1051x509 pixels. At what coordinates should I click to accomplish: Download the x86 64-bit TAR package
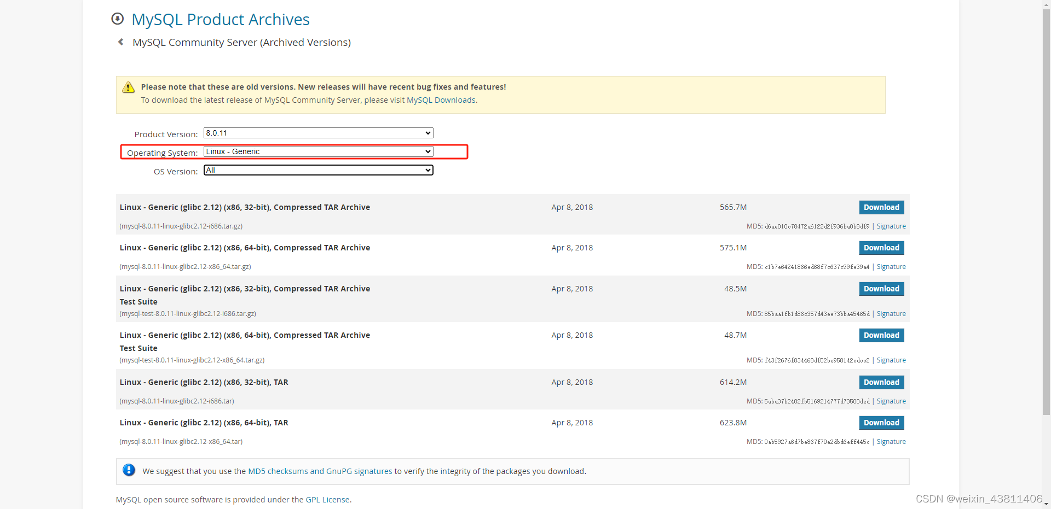[x=881, y=422]
